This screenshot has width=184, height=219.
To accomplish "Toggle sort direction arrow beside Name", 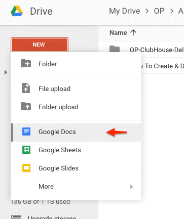I will click(133, 32).
